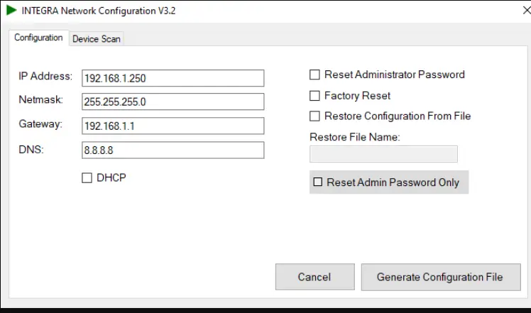
Task: Click the Cancel button
Action: (x=315, y=277)
